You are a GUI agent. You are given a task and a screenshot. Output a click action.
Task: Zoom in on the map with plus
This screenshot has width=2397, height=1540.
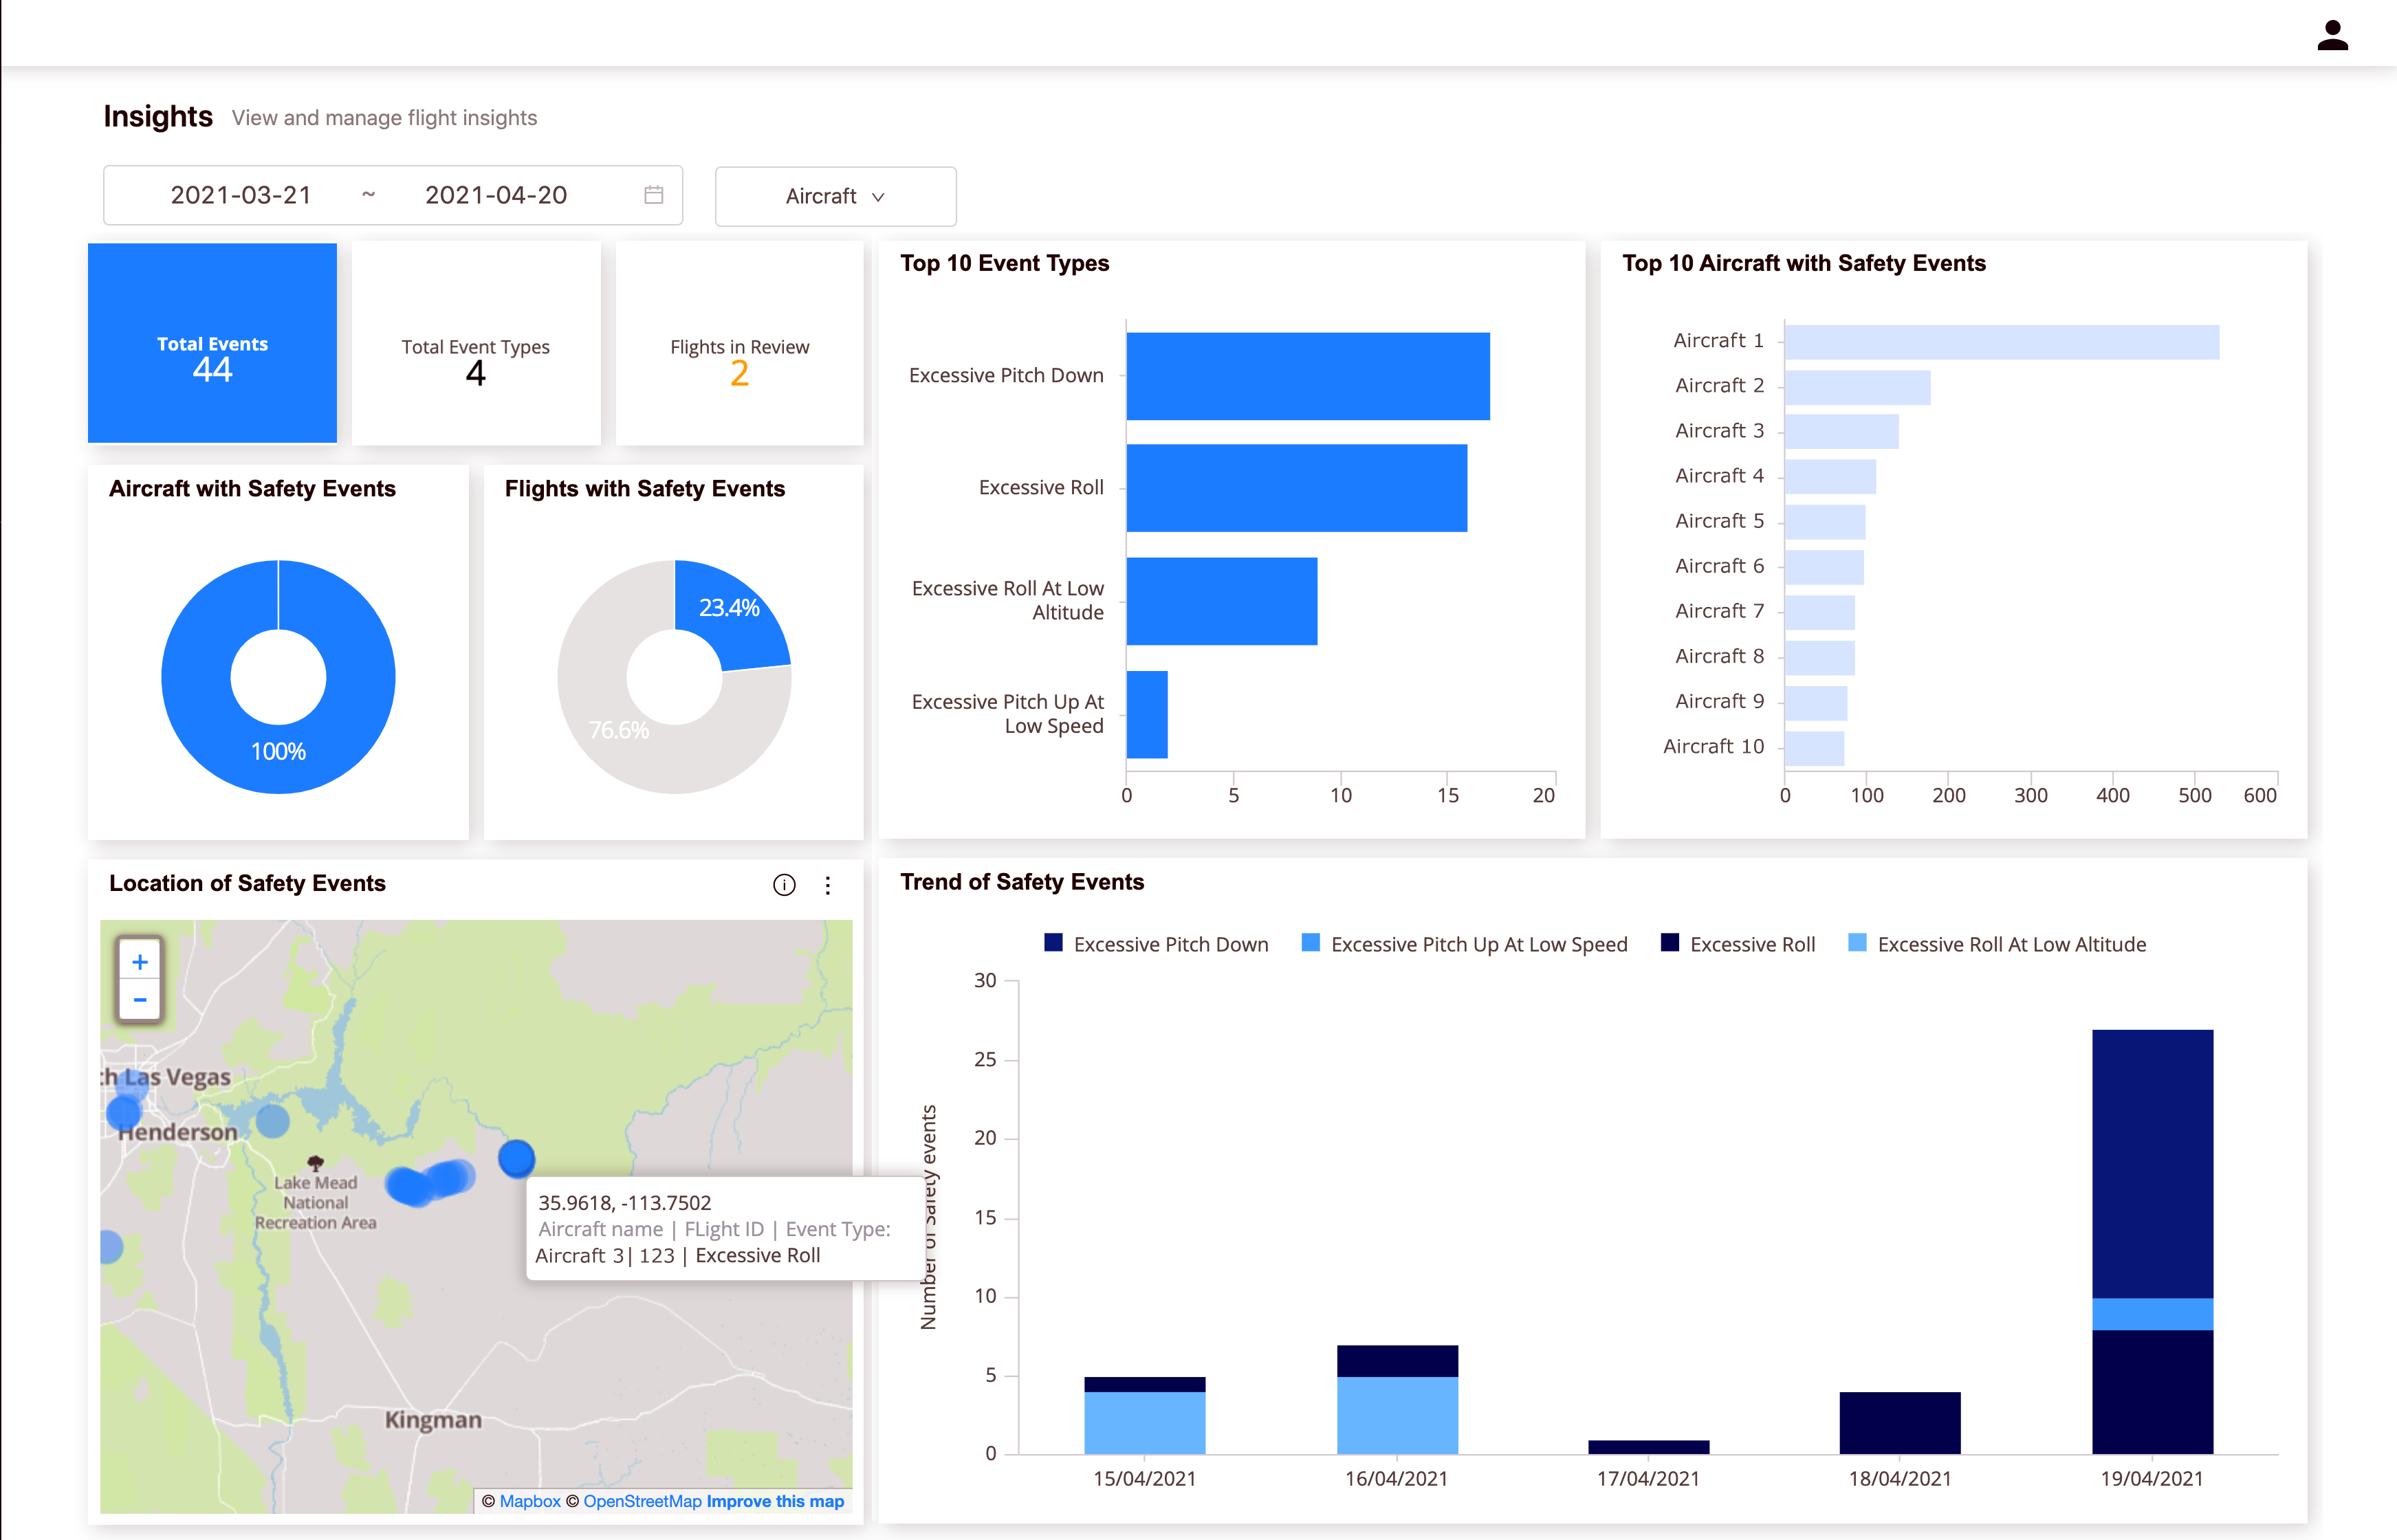point(140,962)
